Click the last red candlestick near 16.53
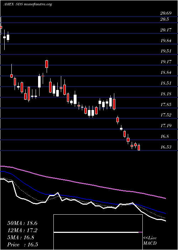Image resolution: width=178 pixels, height=250 pixels. [139, 147]
